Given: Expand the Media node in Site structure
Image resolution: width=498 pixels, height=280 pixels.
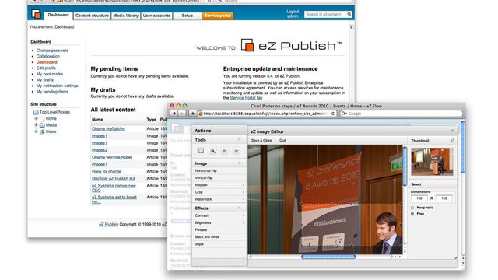Looking at the screenshot, I should click(36, 125).
